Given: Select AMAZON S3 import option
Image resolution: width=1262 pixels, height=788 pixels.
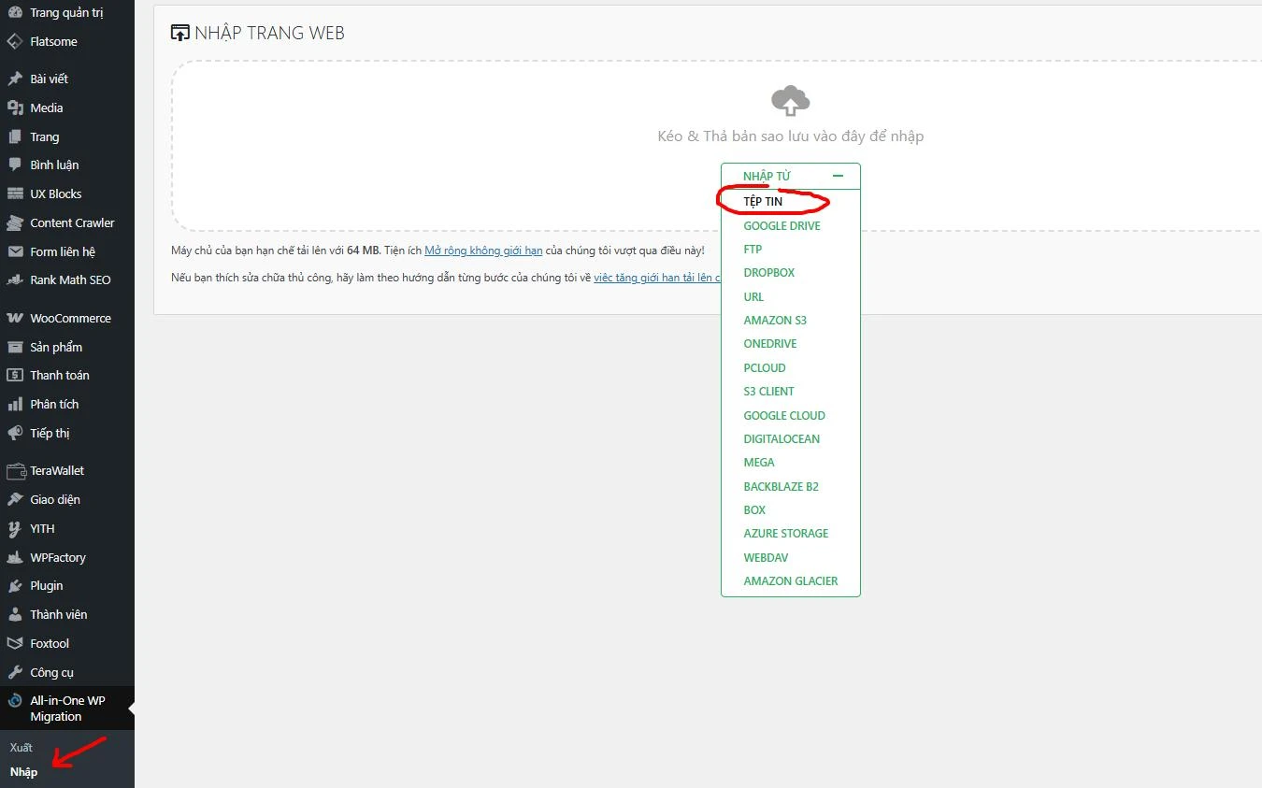Looking at the screenshot, I should point(775,320).
